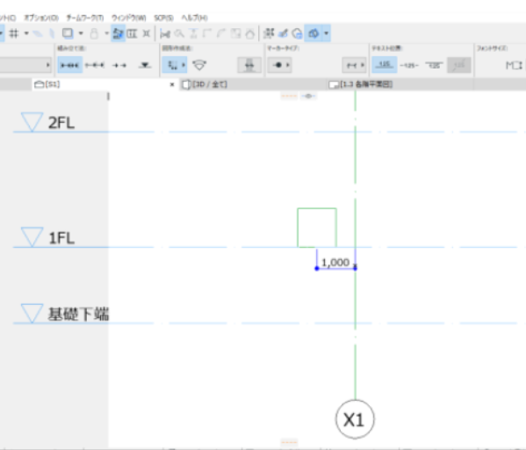Select the linear dimension construction method
This screenshot has width=526, height=450.
point(69,65)
